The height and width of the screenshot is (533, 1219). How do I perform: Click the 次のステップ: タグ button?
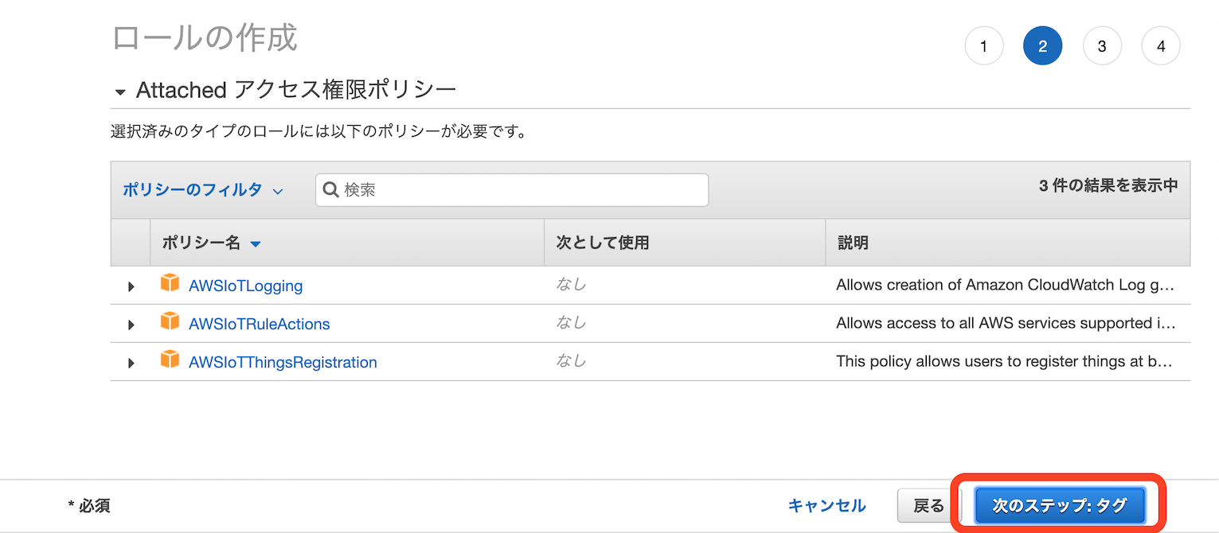(x=1059, y=504)
